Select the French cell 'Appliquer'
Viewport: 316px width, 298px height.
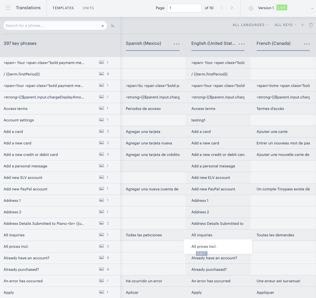coord(265,293)
